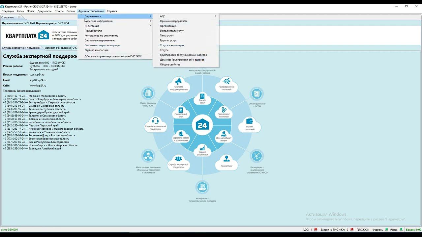Switch to История обновлений tab
422x237 pixels.
[x=58, y=48]
